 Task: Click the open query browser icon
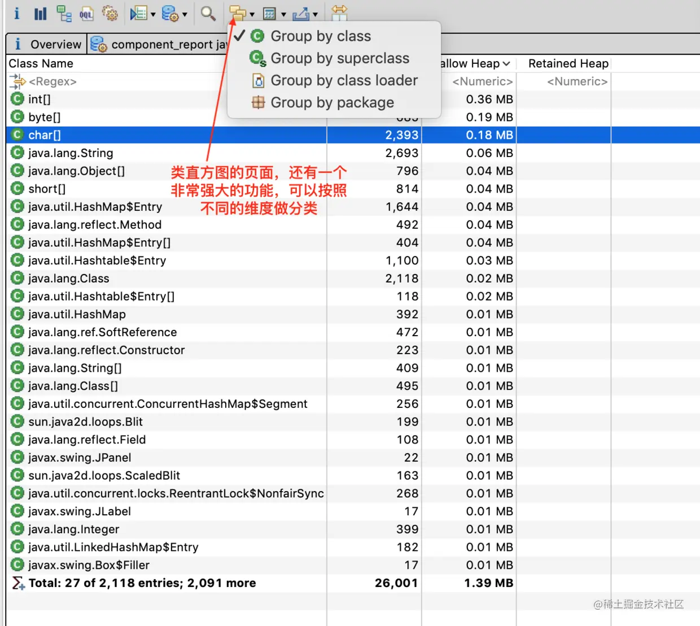coord(169,14)
